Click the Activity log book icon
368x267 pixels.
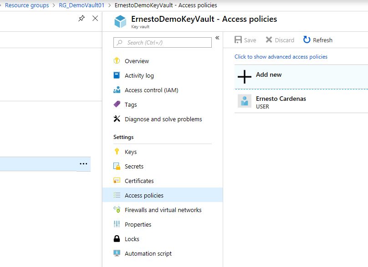point(117,75)
